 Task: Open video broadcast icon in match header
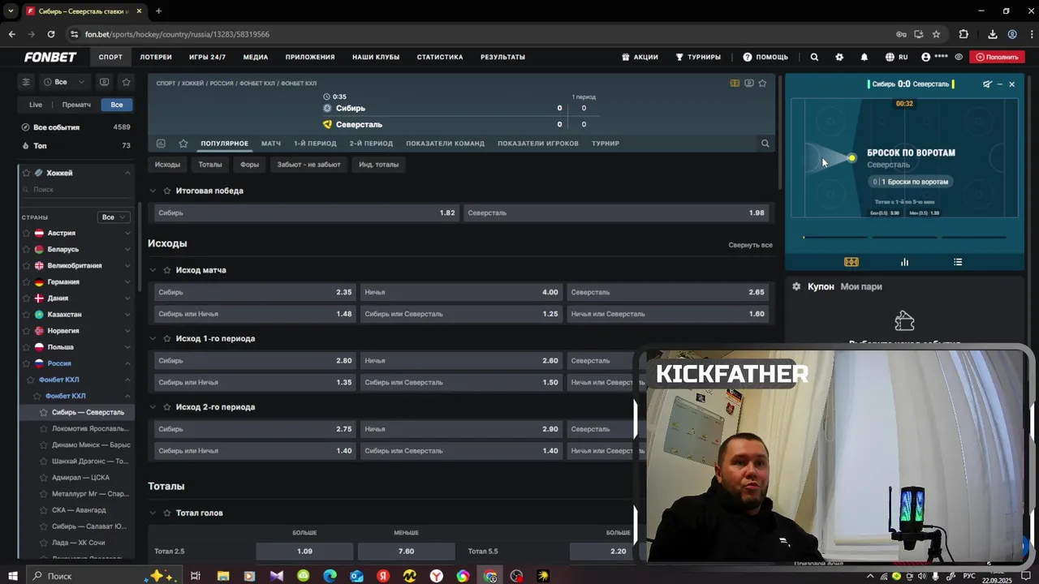(x=748, y=83)
